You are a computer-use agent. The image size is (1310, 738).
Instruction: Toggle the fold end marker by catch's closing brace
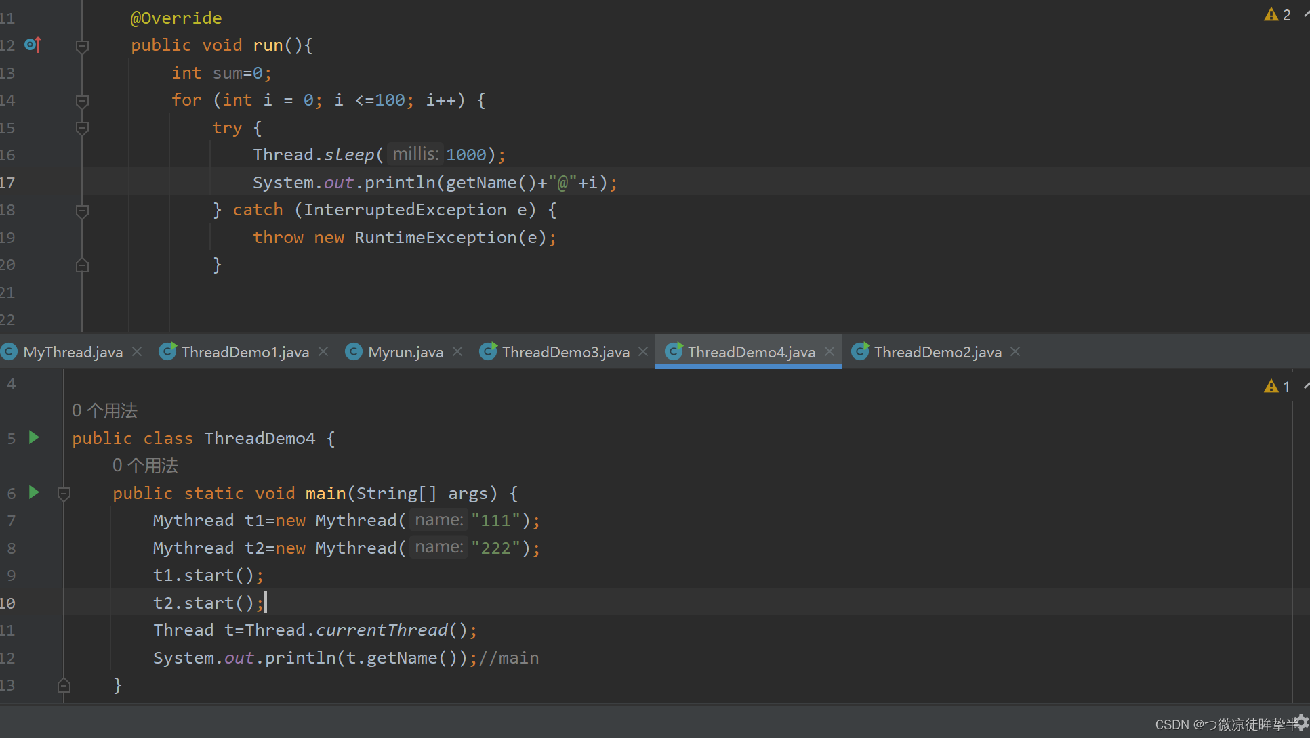pyautogui.click(x=82, y=265)
